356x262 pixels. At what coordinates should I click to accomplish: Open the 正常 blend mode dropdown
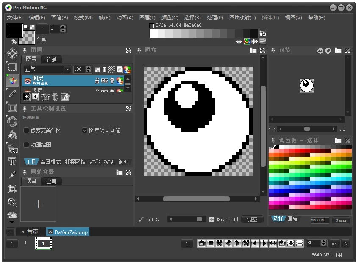[x=67, y=69]
